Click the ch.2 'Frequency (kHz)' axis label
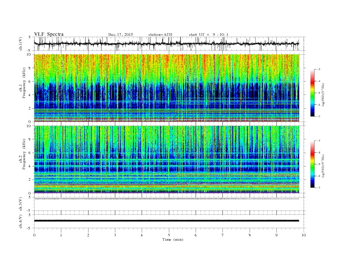The width and height of the screenshot is (342, 264). coord(24,154)
